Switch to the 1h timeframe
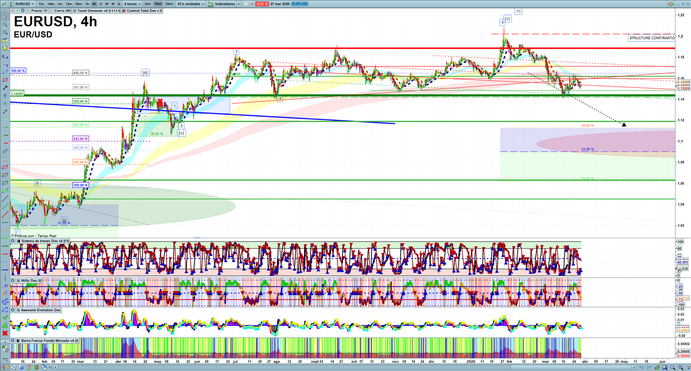Image resolution: width=691 pixels, height=371 pixels. 87,4
